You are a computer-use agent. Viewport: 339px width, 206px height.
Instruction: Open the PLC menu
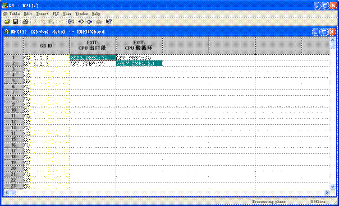point(56,14)
